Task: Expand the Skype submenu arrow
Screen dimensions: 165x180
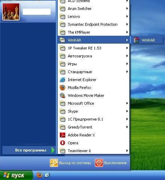Action: [x=127, y=111]
